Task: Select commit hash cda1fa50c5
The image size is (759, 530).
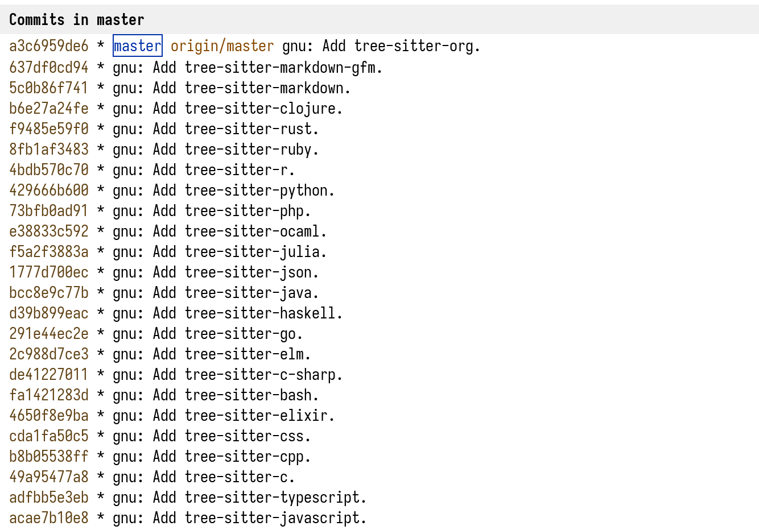Action: pyautogui.click(x=49, y=436)
